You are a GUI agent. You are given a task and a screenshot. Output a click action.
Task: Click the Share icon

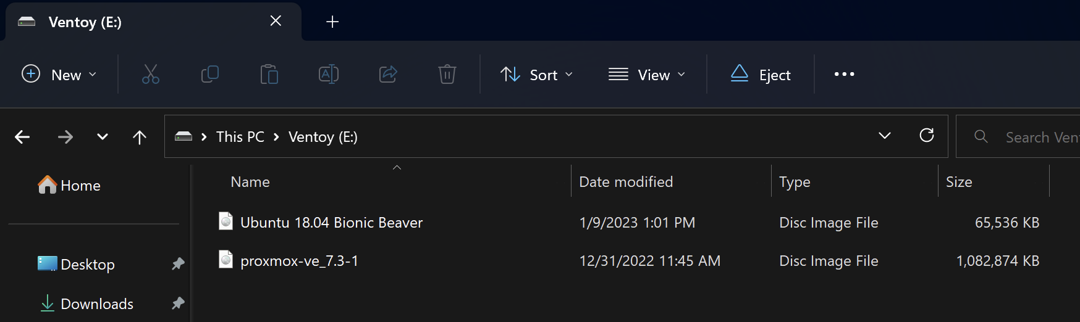(x=387, y=74)
